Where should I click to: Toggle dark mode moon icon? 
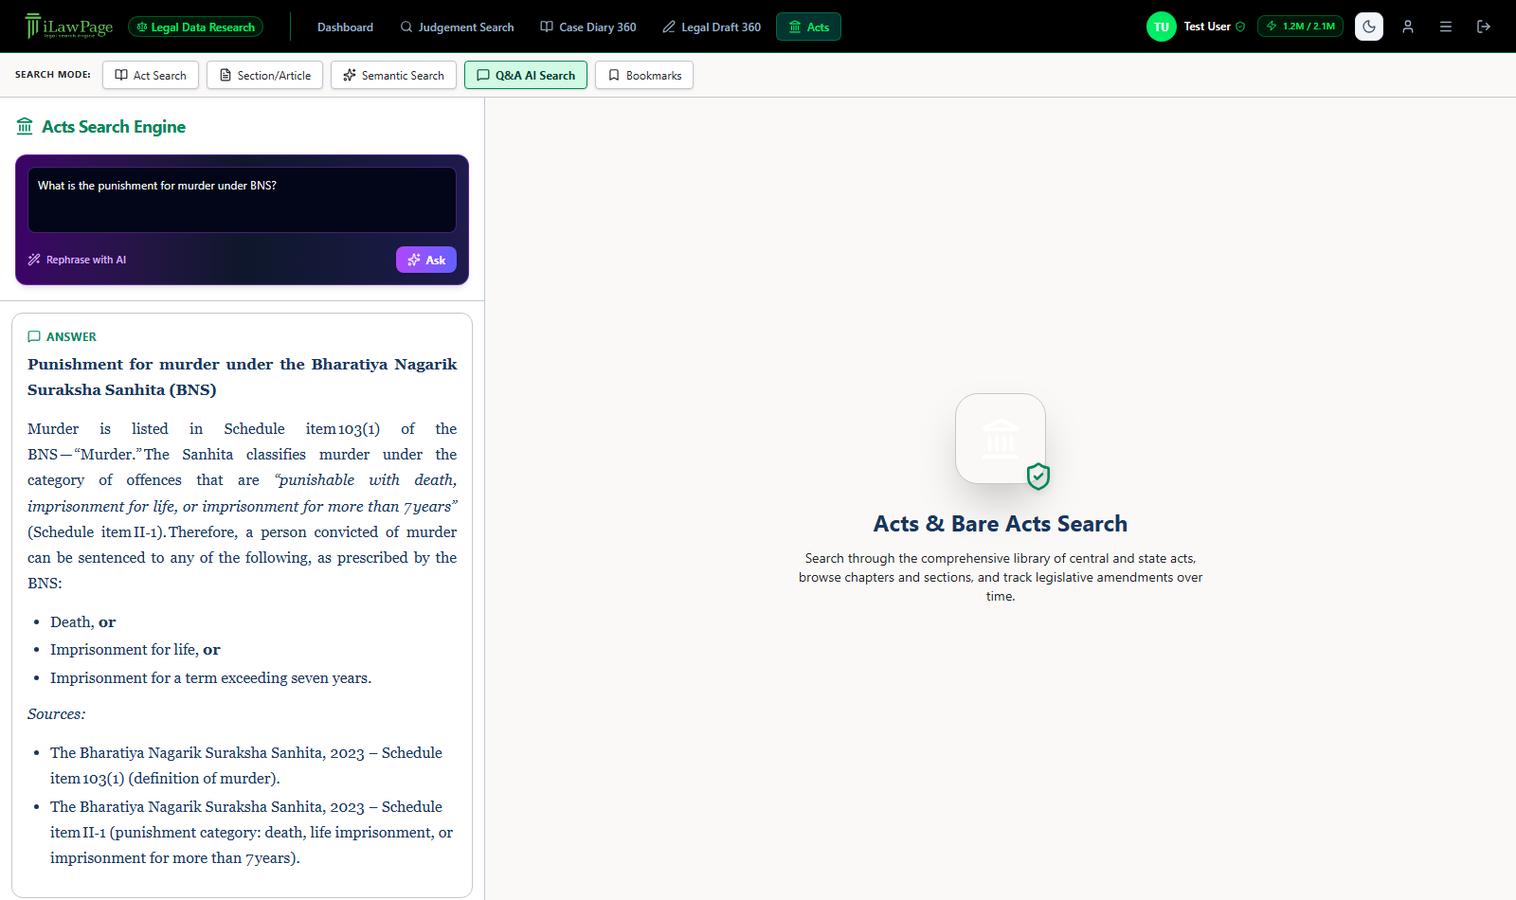coord(1369,27)
